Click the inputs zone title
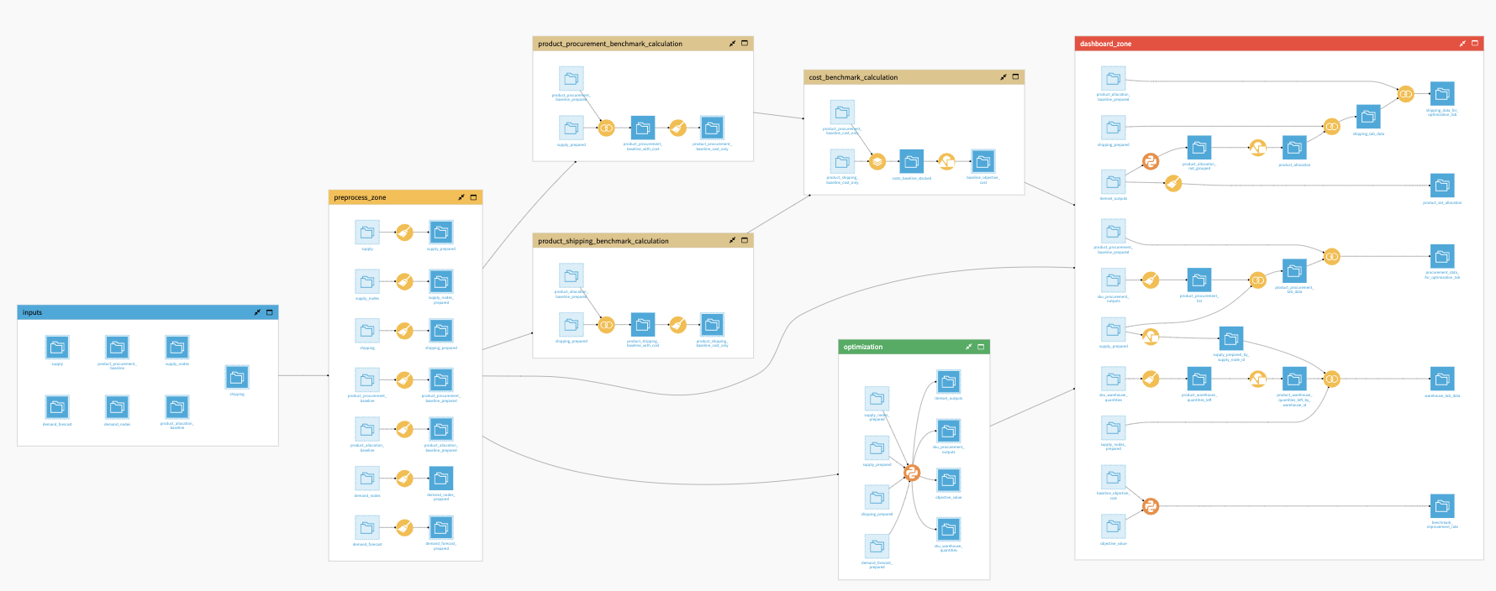The image size is (1496, 591). (x=32, y=312)
